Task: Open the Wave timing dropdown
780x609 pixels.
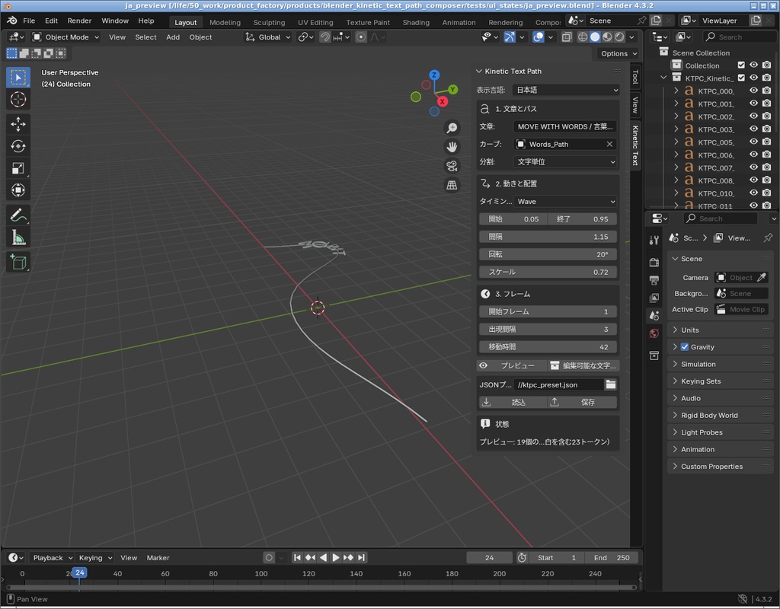Action: [565, 202]
